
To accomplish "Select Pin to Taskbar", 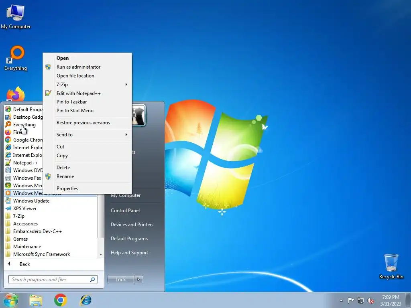I will [x=87, y=101].
